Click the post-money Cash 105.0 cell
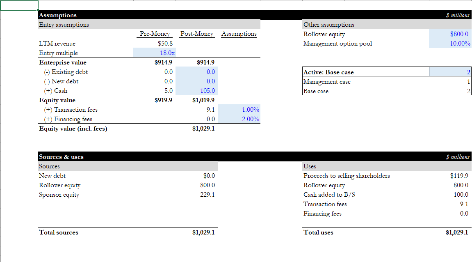 pos(196,90)
